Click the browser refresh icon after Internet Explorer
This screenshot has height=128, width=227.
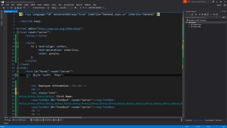click(48, 8)
